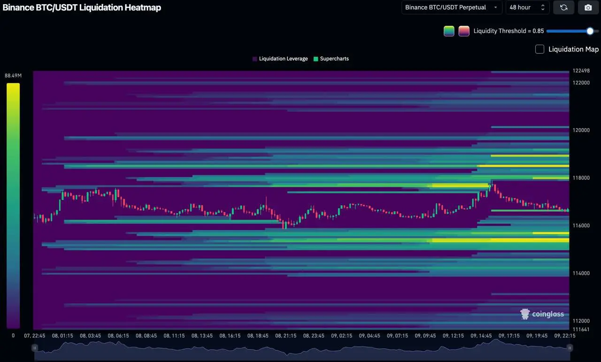Image resolution: width=601 pixels, height=362 pixels.
Task: Click the 08, 21:15 time axis label
Action: [x=286, y=336]
